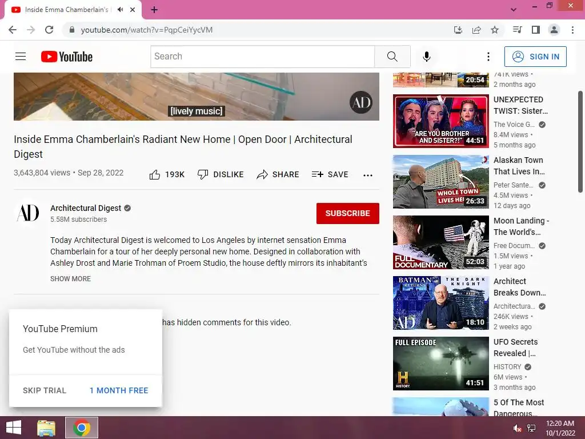Toggle the Chrome side panel

pyautogui.click(x=536, y=30)
